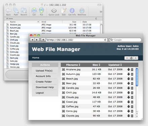Click the refresh icon in FTP status bar
Screen dimensions: 148x126
96,18
